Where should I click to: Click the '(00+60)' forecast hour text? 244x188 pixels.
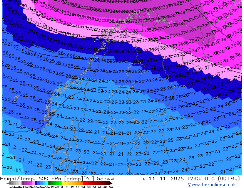click(x=229, y=179)
